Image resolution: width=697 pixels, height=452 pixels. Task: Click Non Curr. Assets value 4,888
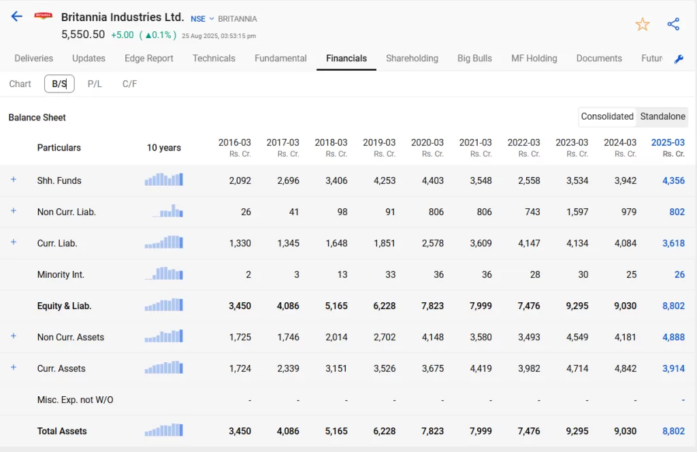point(673,337)
